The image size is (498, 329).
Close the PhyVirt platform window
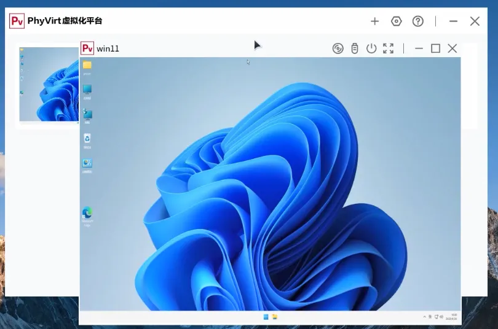pyautogui.click(x=475, y=21)
